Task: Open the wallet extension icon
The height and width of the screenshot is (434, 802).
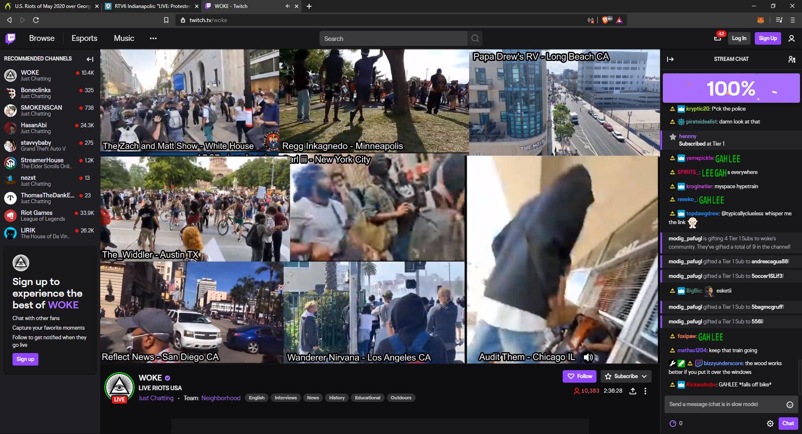Action: coord(761,20)
